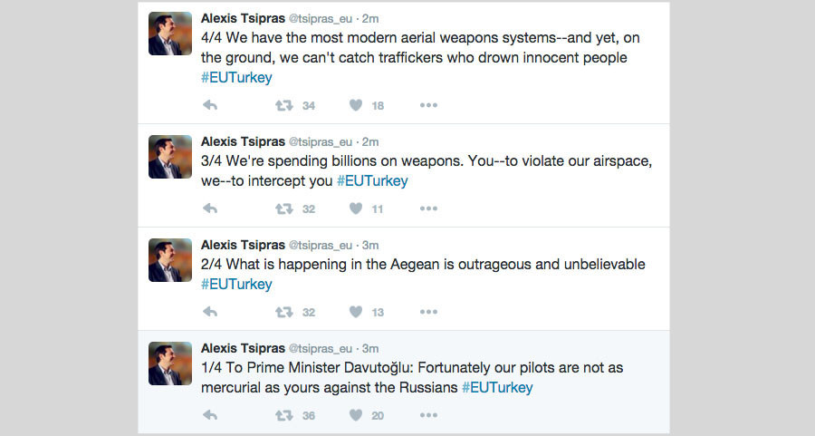Open more options on the 2/4 tweet
Screen dimensions: 815x436
(428, 312)
